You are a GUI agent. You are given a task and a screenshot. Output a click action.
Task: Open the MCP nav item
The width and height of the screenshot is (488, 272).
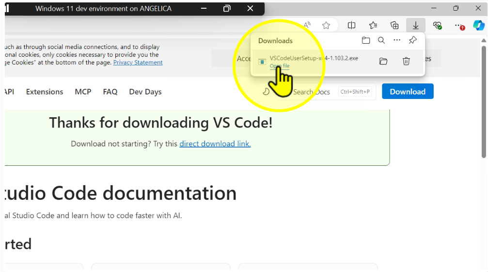83,92
